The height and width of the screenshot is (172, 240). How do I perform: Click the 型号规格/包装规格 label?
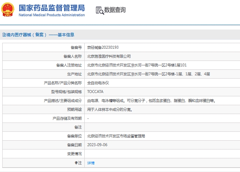click(66, 92)
